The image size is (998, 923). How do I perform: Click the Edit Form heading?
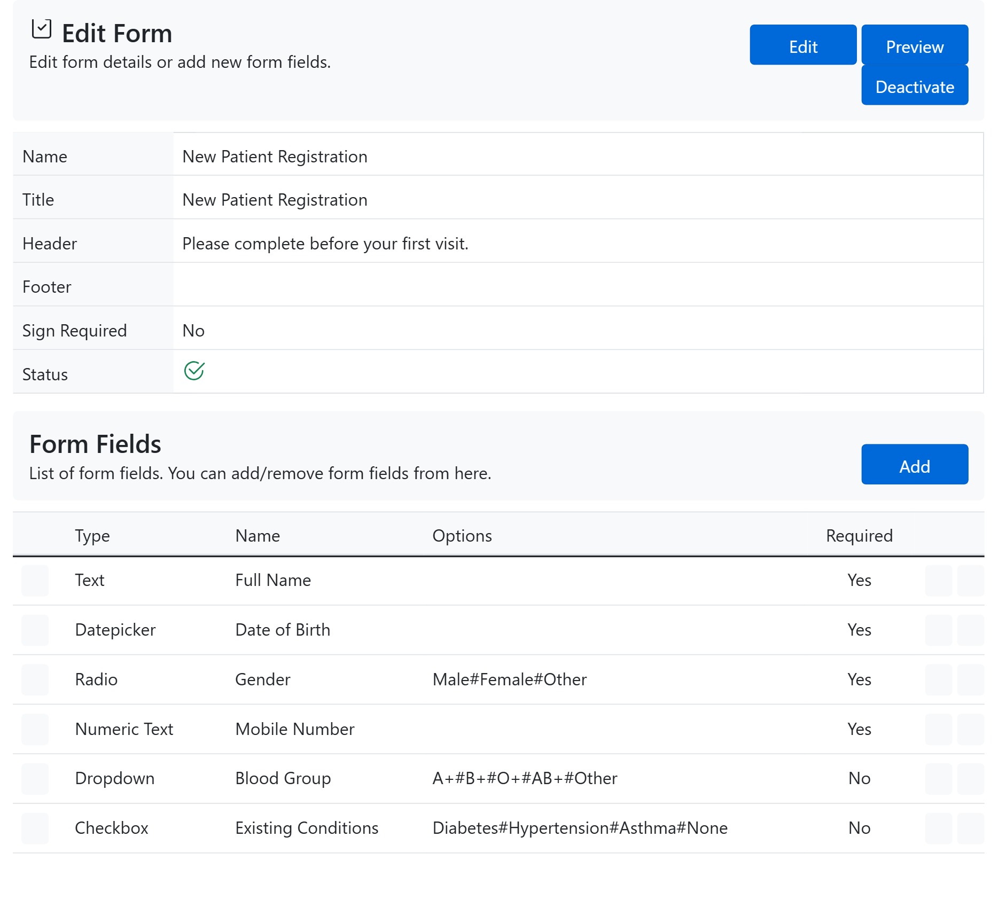(117, 33)
